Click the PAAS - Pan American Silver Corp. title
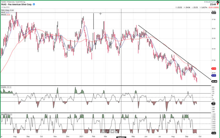220x138 pixels. pyautogui.click(x=16, y=5)
